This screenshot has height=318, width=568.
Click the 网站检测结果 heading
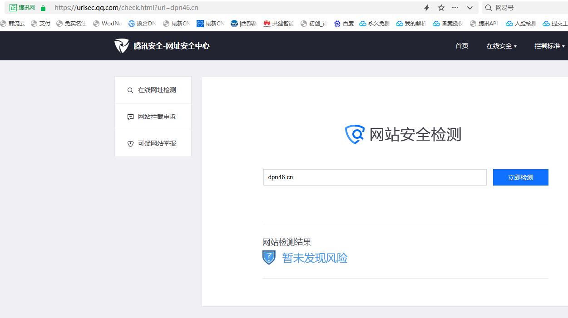tap(287, 242)
